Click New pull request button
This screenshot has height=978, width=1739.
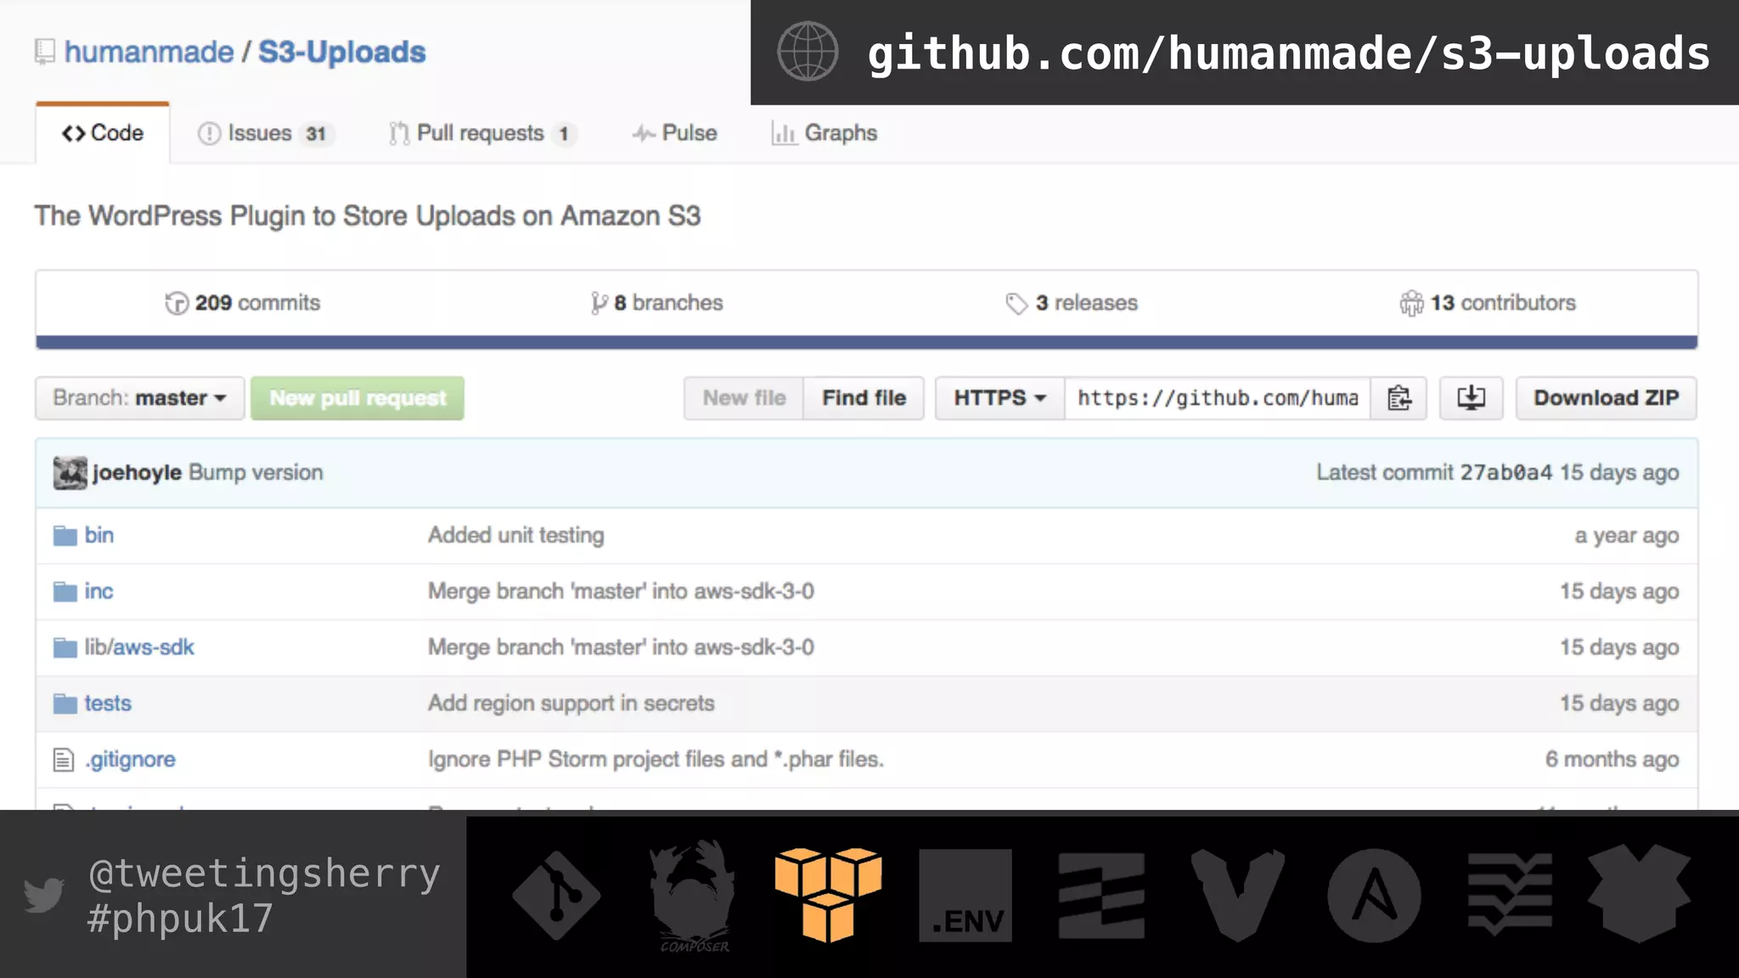[357, 398]
